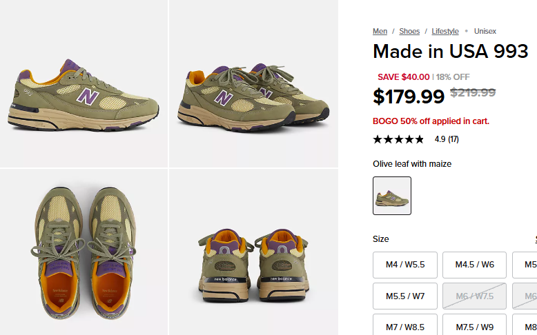Open the top-down shoe image

click(x=83, y=252)
